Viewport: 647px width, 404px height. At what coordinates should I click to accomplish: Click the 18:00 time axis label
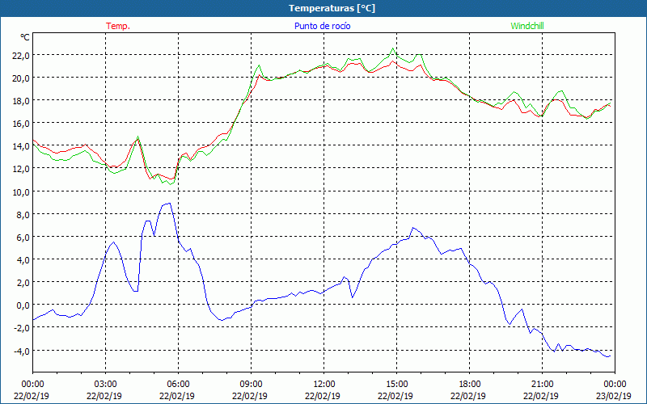(470, 385)
